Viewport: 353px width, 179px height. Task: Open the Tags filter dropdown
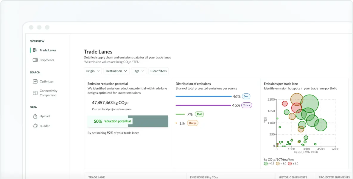(x=139, y=71)
